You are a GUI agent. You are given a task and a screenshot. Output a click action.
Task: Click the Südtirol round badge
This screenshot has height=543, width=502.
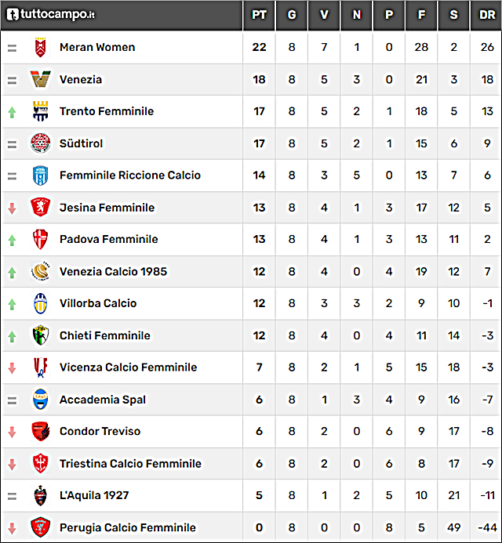[x=41, y=143]
